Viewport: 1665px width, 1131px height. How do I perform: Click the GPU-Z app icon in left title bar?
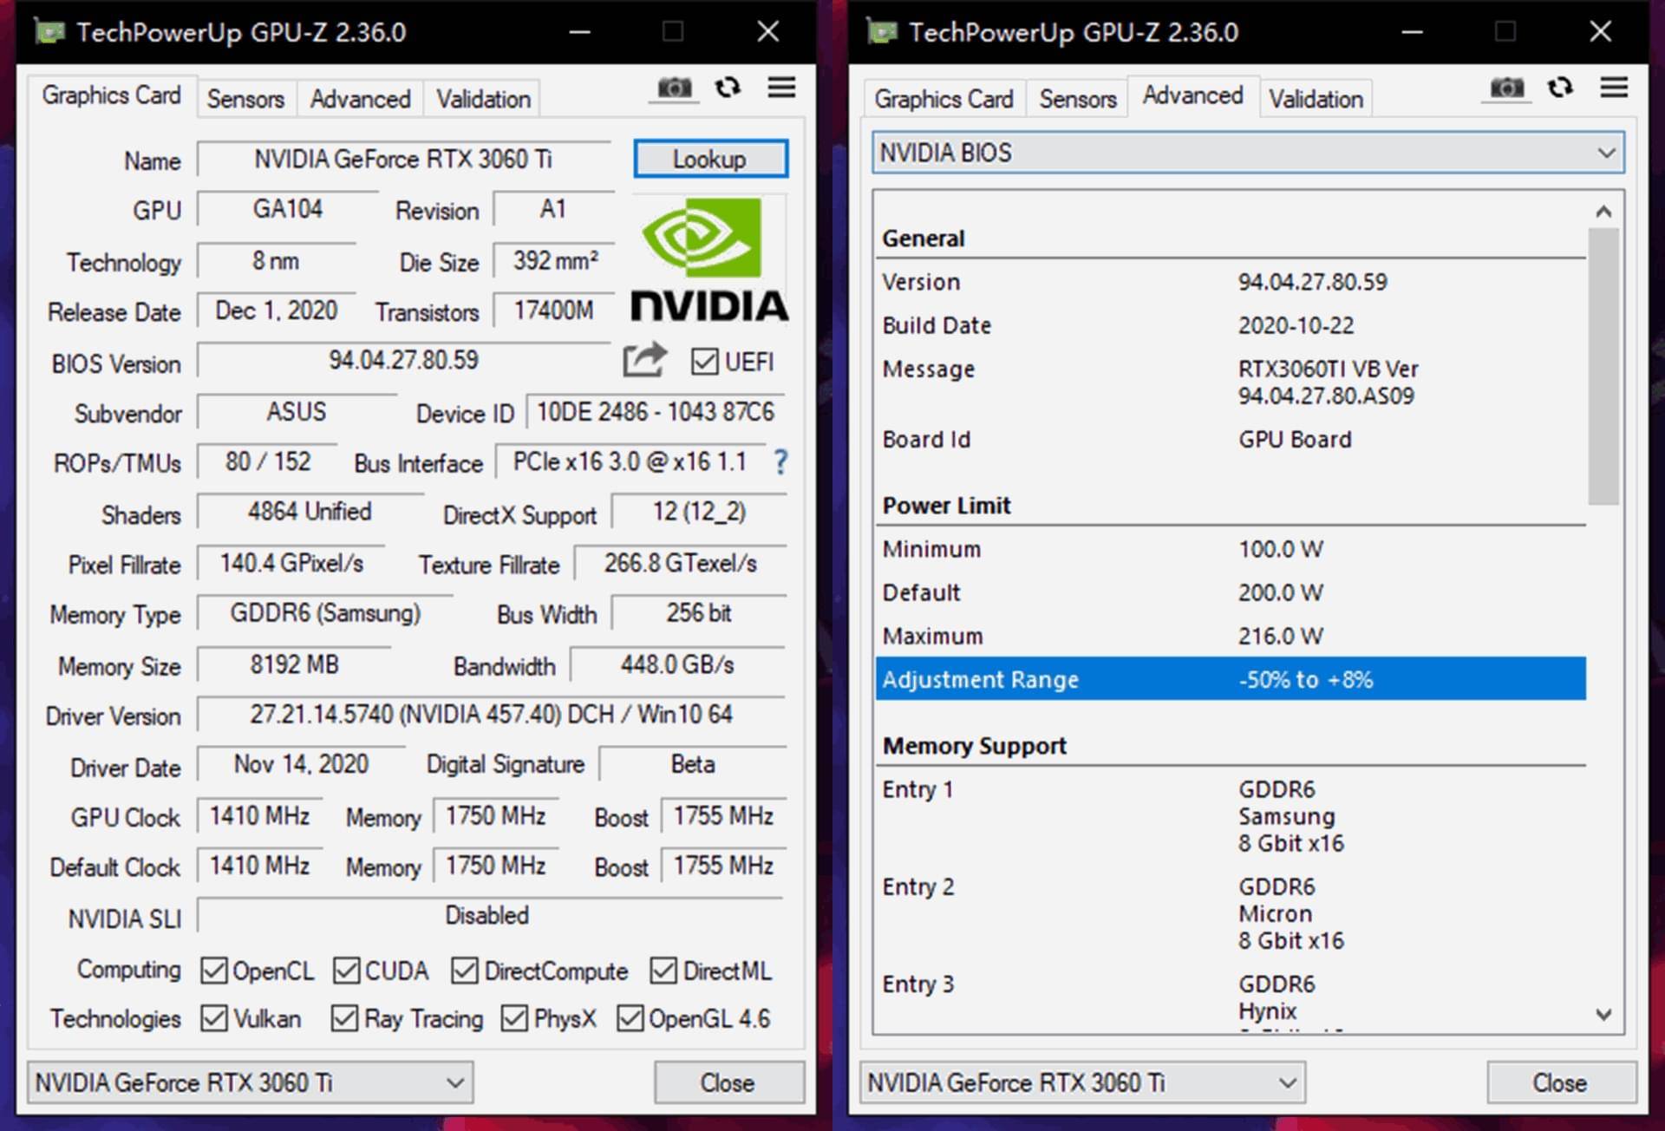49,32
